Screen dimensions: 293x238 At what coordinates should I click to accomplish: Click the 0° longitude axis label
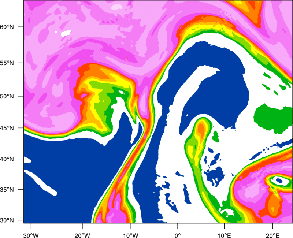pos(178,235)
